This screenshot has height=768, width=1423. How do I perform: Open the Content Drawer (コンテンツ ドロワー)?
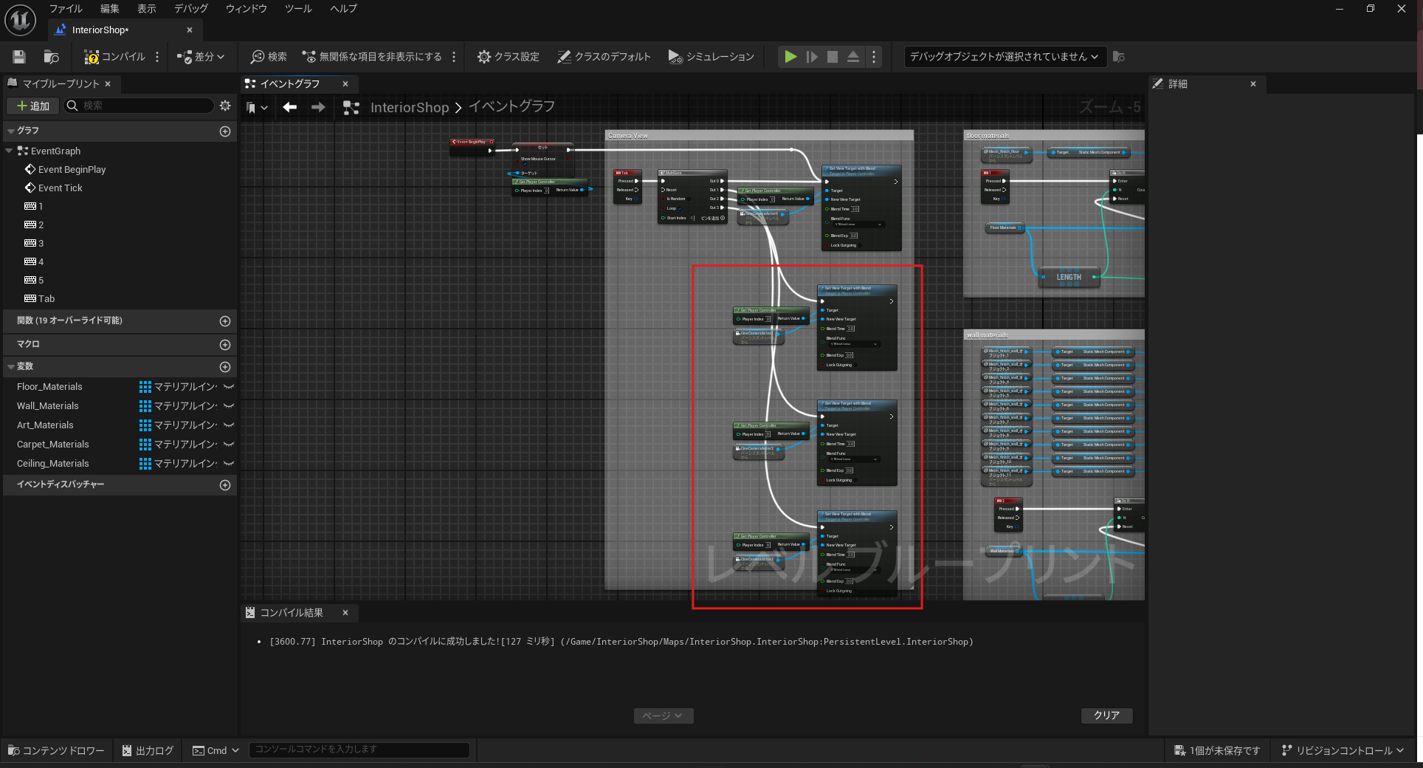(56, 750)
